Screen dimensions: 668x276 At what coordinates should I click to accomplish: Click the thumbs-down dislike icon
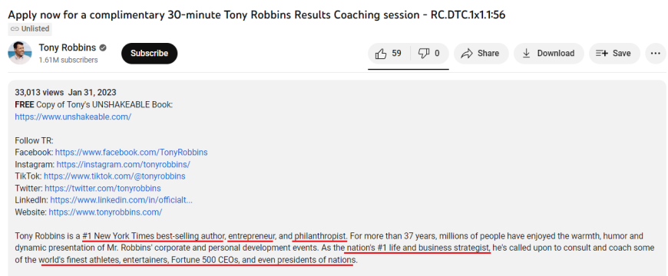[424, 53]
